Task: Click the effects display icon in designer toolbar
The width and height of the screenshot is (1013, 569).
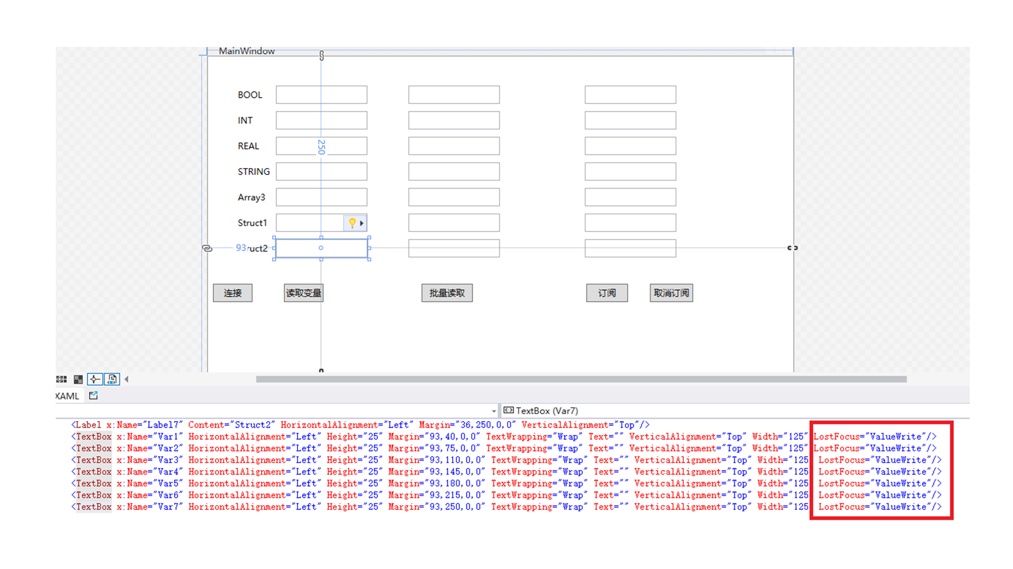Action: pyautogui.click(x=61, y=379)
